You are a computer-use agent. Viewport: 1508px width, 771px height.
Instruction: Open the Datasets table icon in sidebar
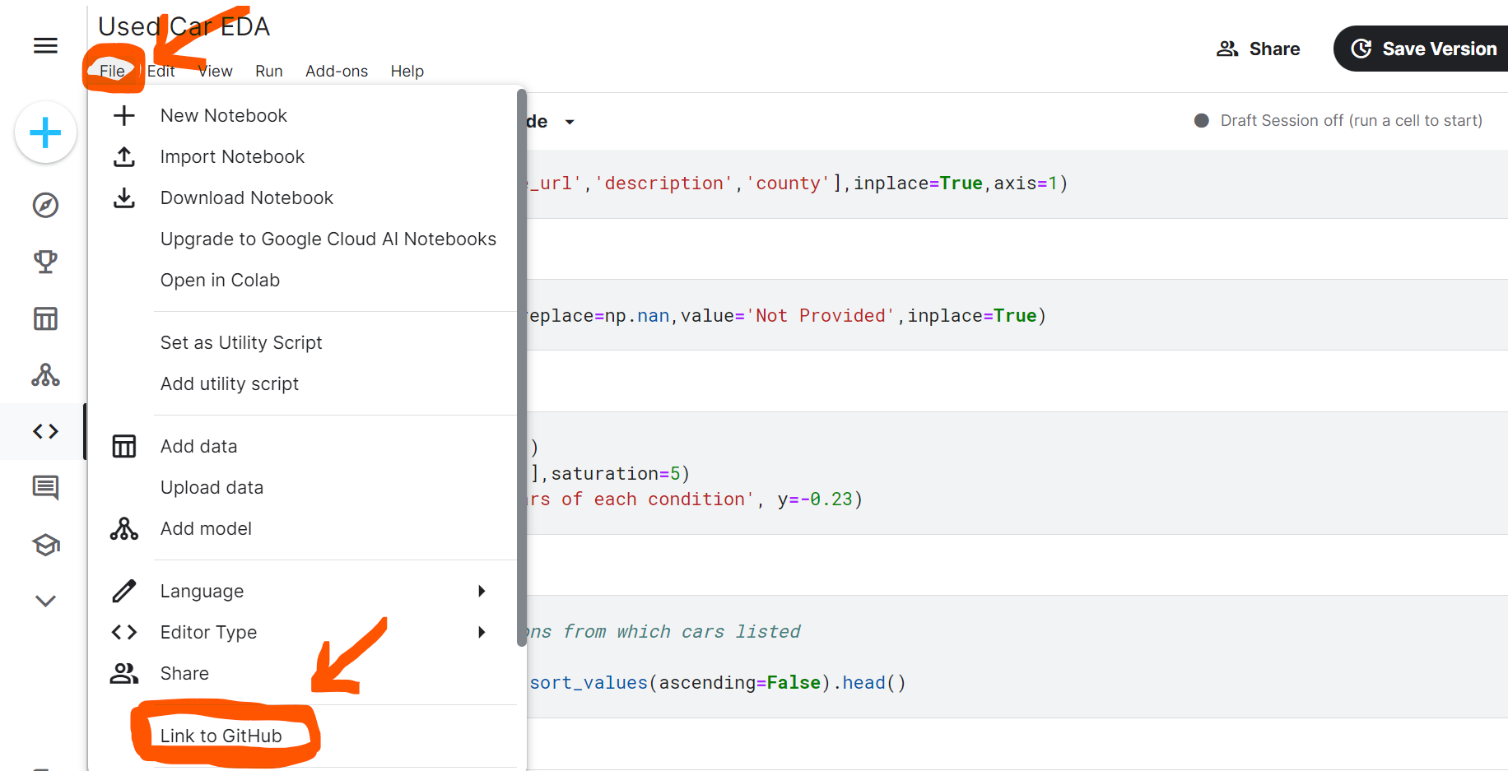pyautogui.click(x=45, y=318)
